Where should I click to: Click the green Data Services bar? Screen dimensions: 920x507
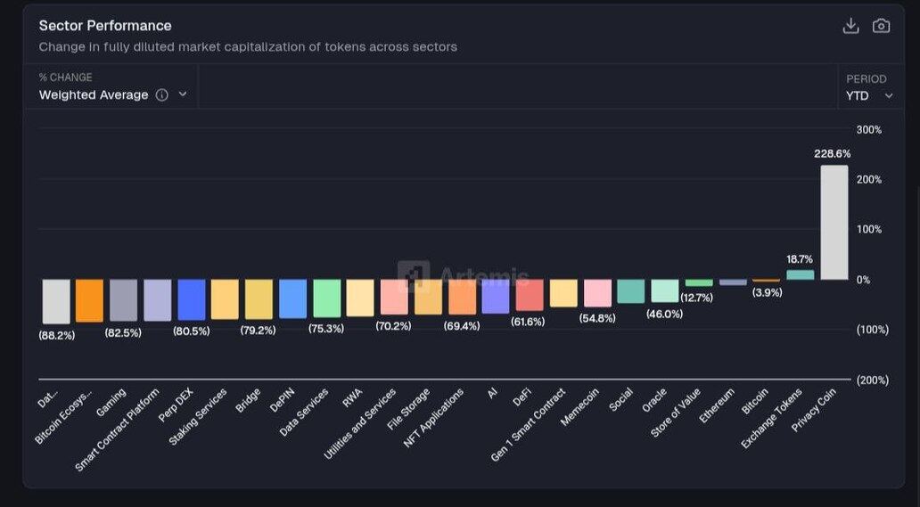point(326,298)
